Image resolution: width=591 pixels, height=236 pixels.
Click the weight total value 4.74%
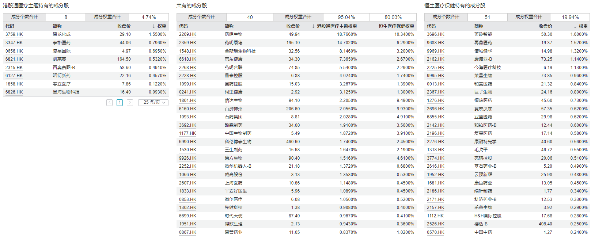pos(149,17)
